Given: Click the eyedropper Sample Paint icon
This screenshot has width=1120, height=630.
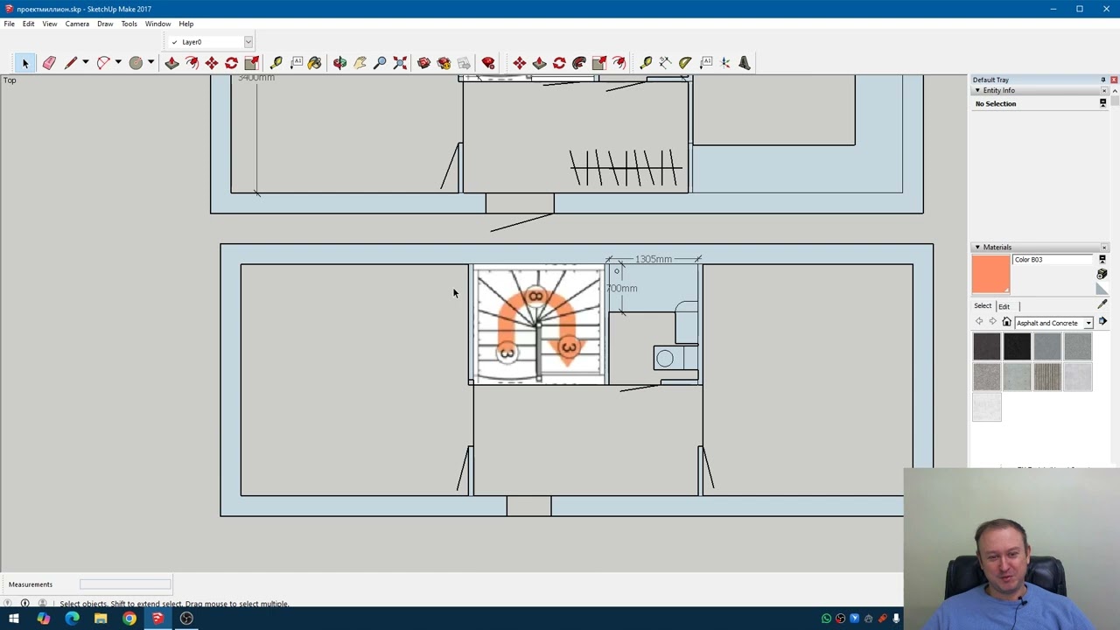Looking at the screenshot, I should (x=1102, y=304).
